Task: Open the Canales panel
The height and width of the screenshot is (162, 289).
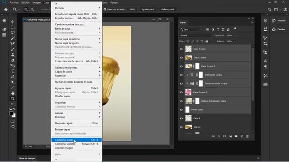Action: coord(279,29)
